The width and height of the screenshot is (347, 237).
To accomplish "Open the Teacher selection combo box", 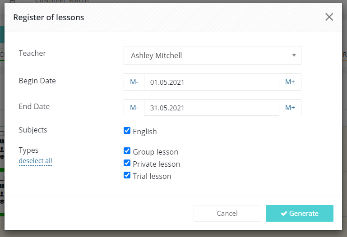I will click(x=213, y=55).
